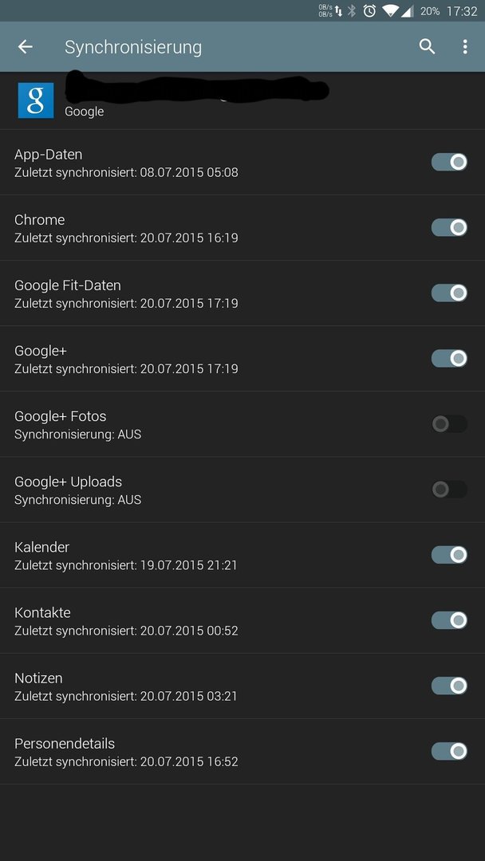Select the Notizen sync entry
485x861 pixels.
[242, 686]
